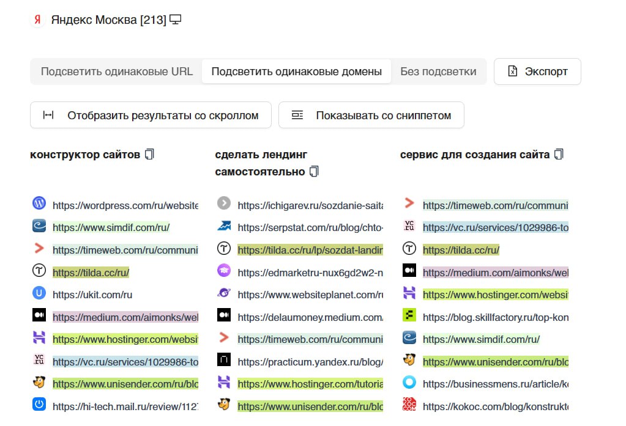Open the www.websiteplanet.com link
Image resolution: width=626 pixels, height=426 pixels.
(311, 295)
